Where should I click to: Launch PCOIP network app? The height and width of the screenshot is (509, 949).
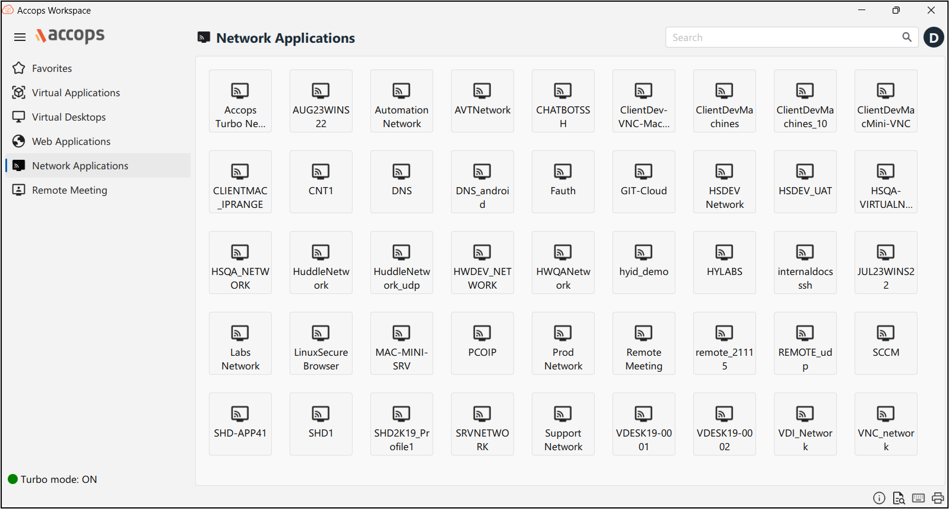[483, 343]
